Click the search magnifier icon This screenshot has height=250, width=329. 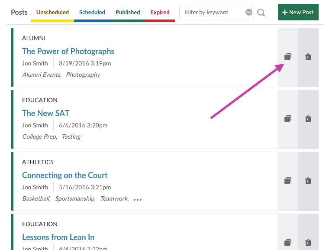261,13
